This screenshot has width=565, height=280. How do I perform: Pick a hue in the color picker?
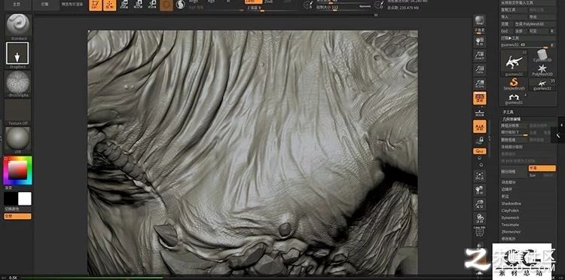click(x=17, y=170)
